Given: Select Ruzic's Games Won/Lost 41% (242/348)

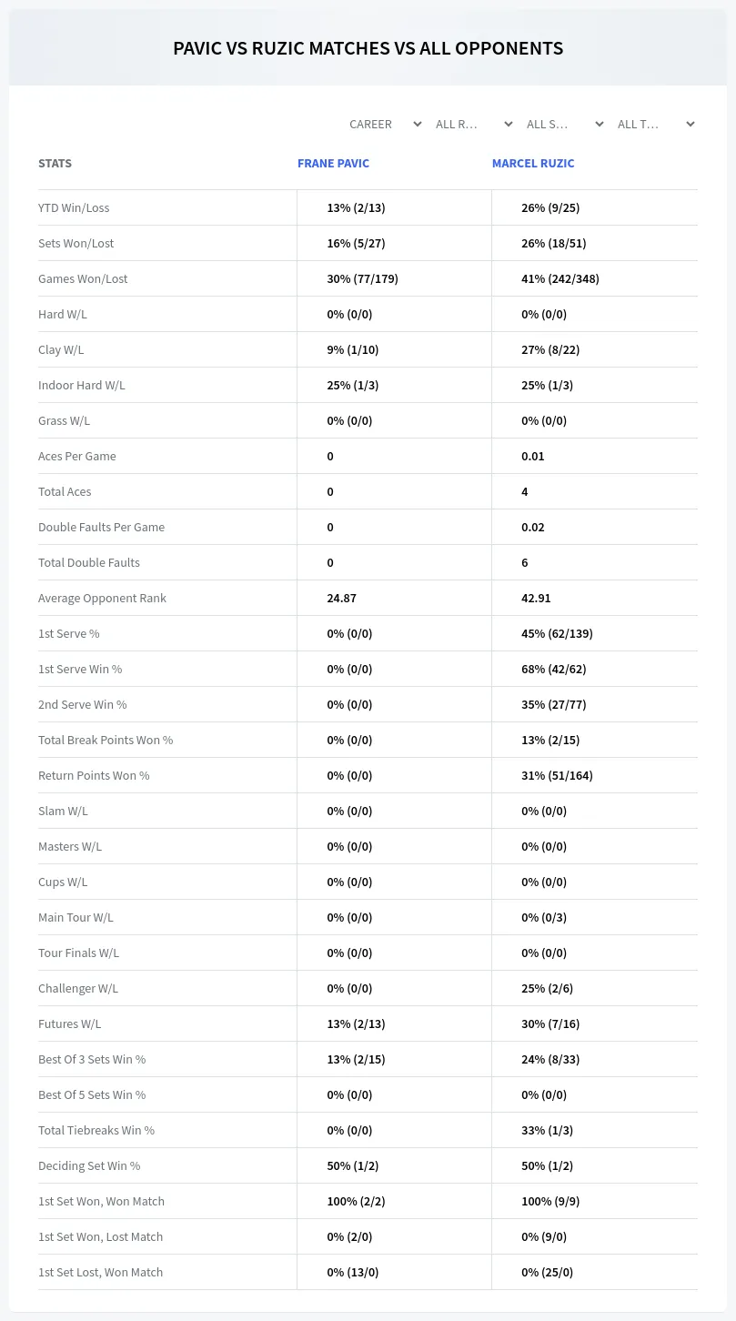Looking at the screenshot, I should point(560,278).
